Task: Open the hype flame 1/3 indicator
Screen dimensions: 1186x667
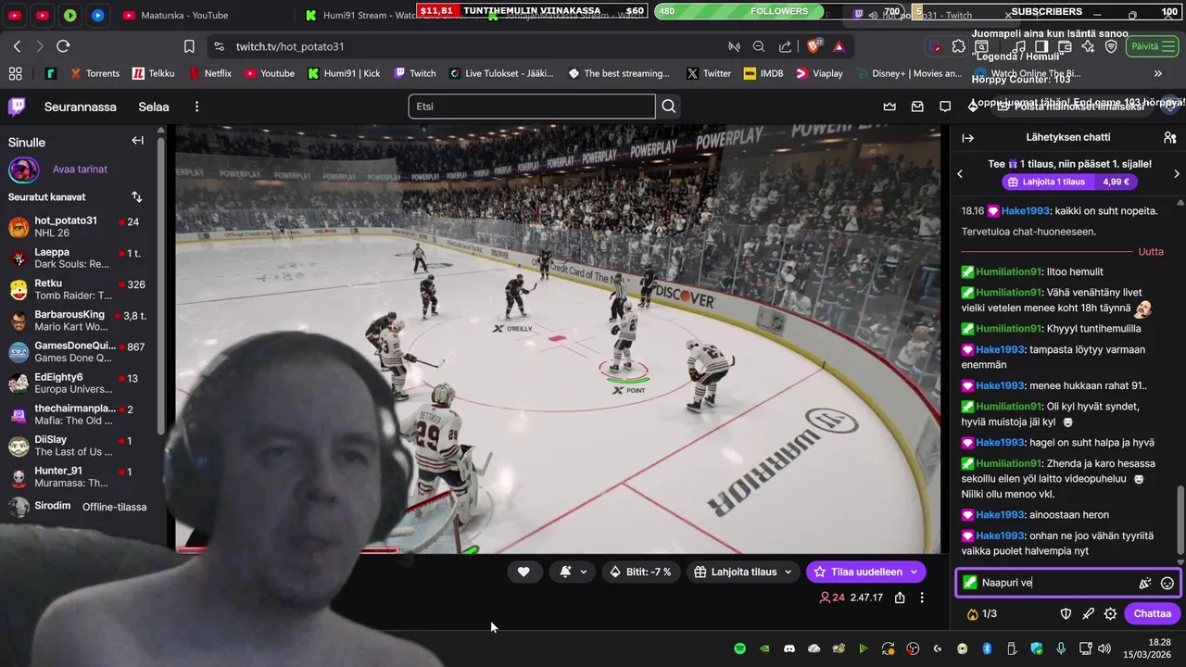Action: coord(981,613)
